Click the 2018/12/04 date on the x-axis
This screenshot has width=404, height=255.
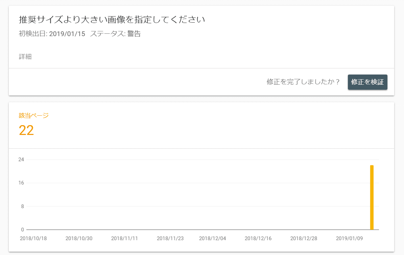click(x=212, y=238)
